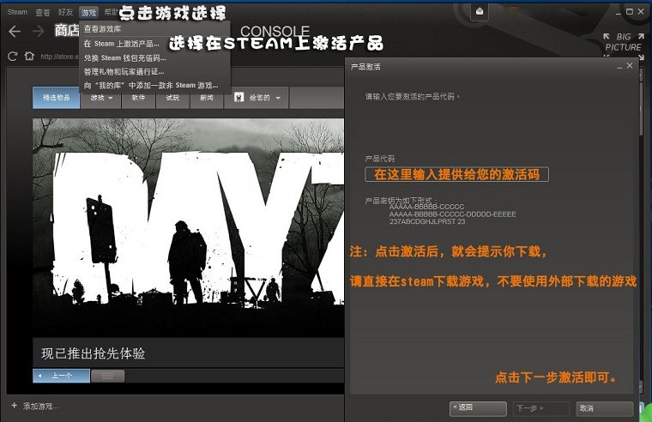Open the avatar icon in the store nav

(x=239, y=98)
